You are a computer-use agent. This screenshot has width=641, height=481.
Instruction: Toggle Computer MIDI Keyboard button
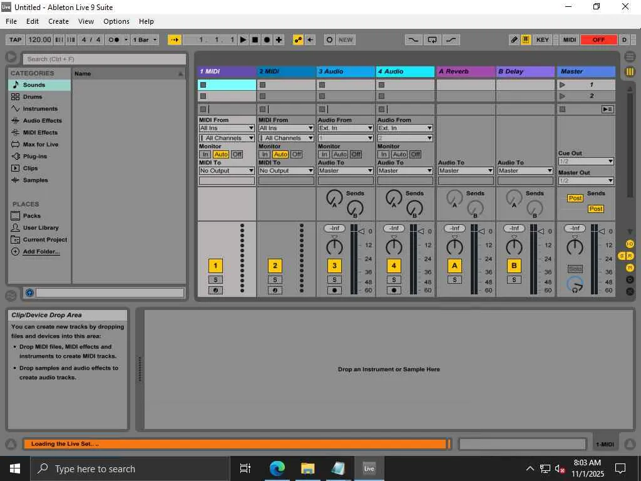coord(526,39)
